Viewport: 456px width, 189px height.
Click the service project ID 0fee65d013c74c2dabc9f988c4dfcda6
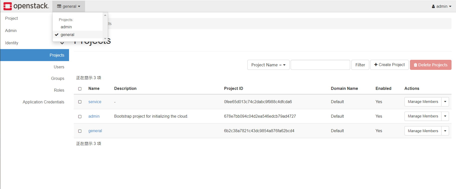point(258,102)
